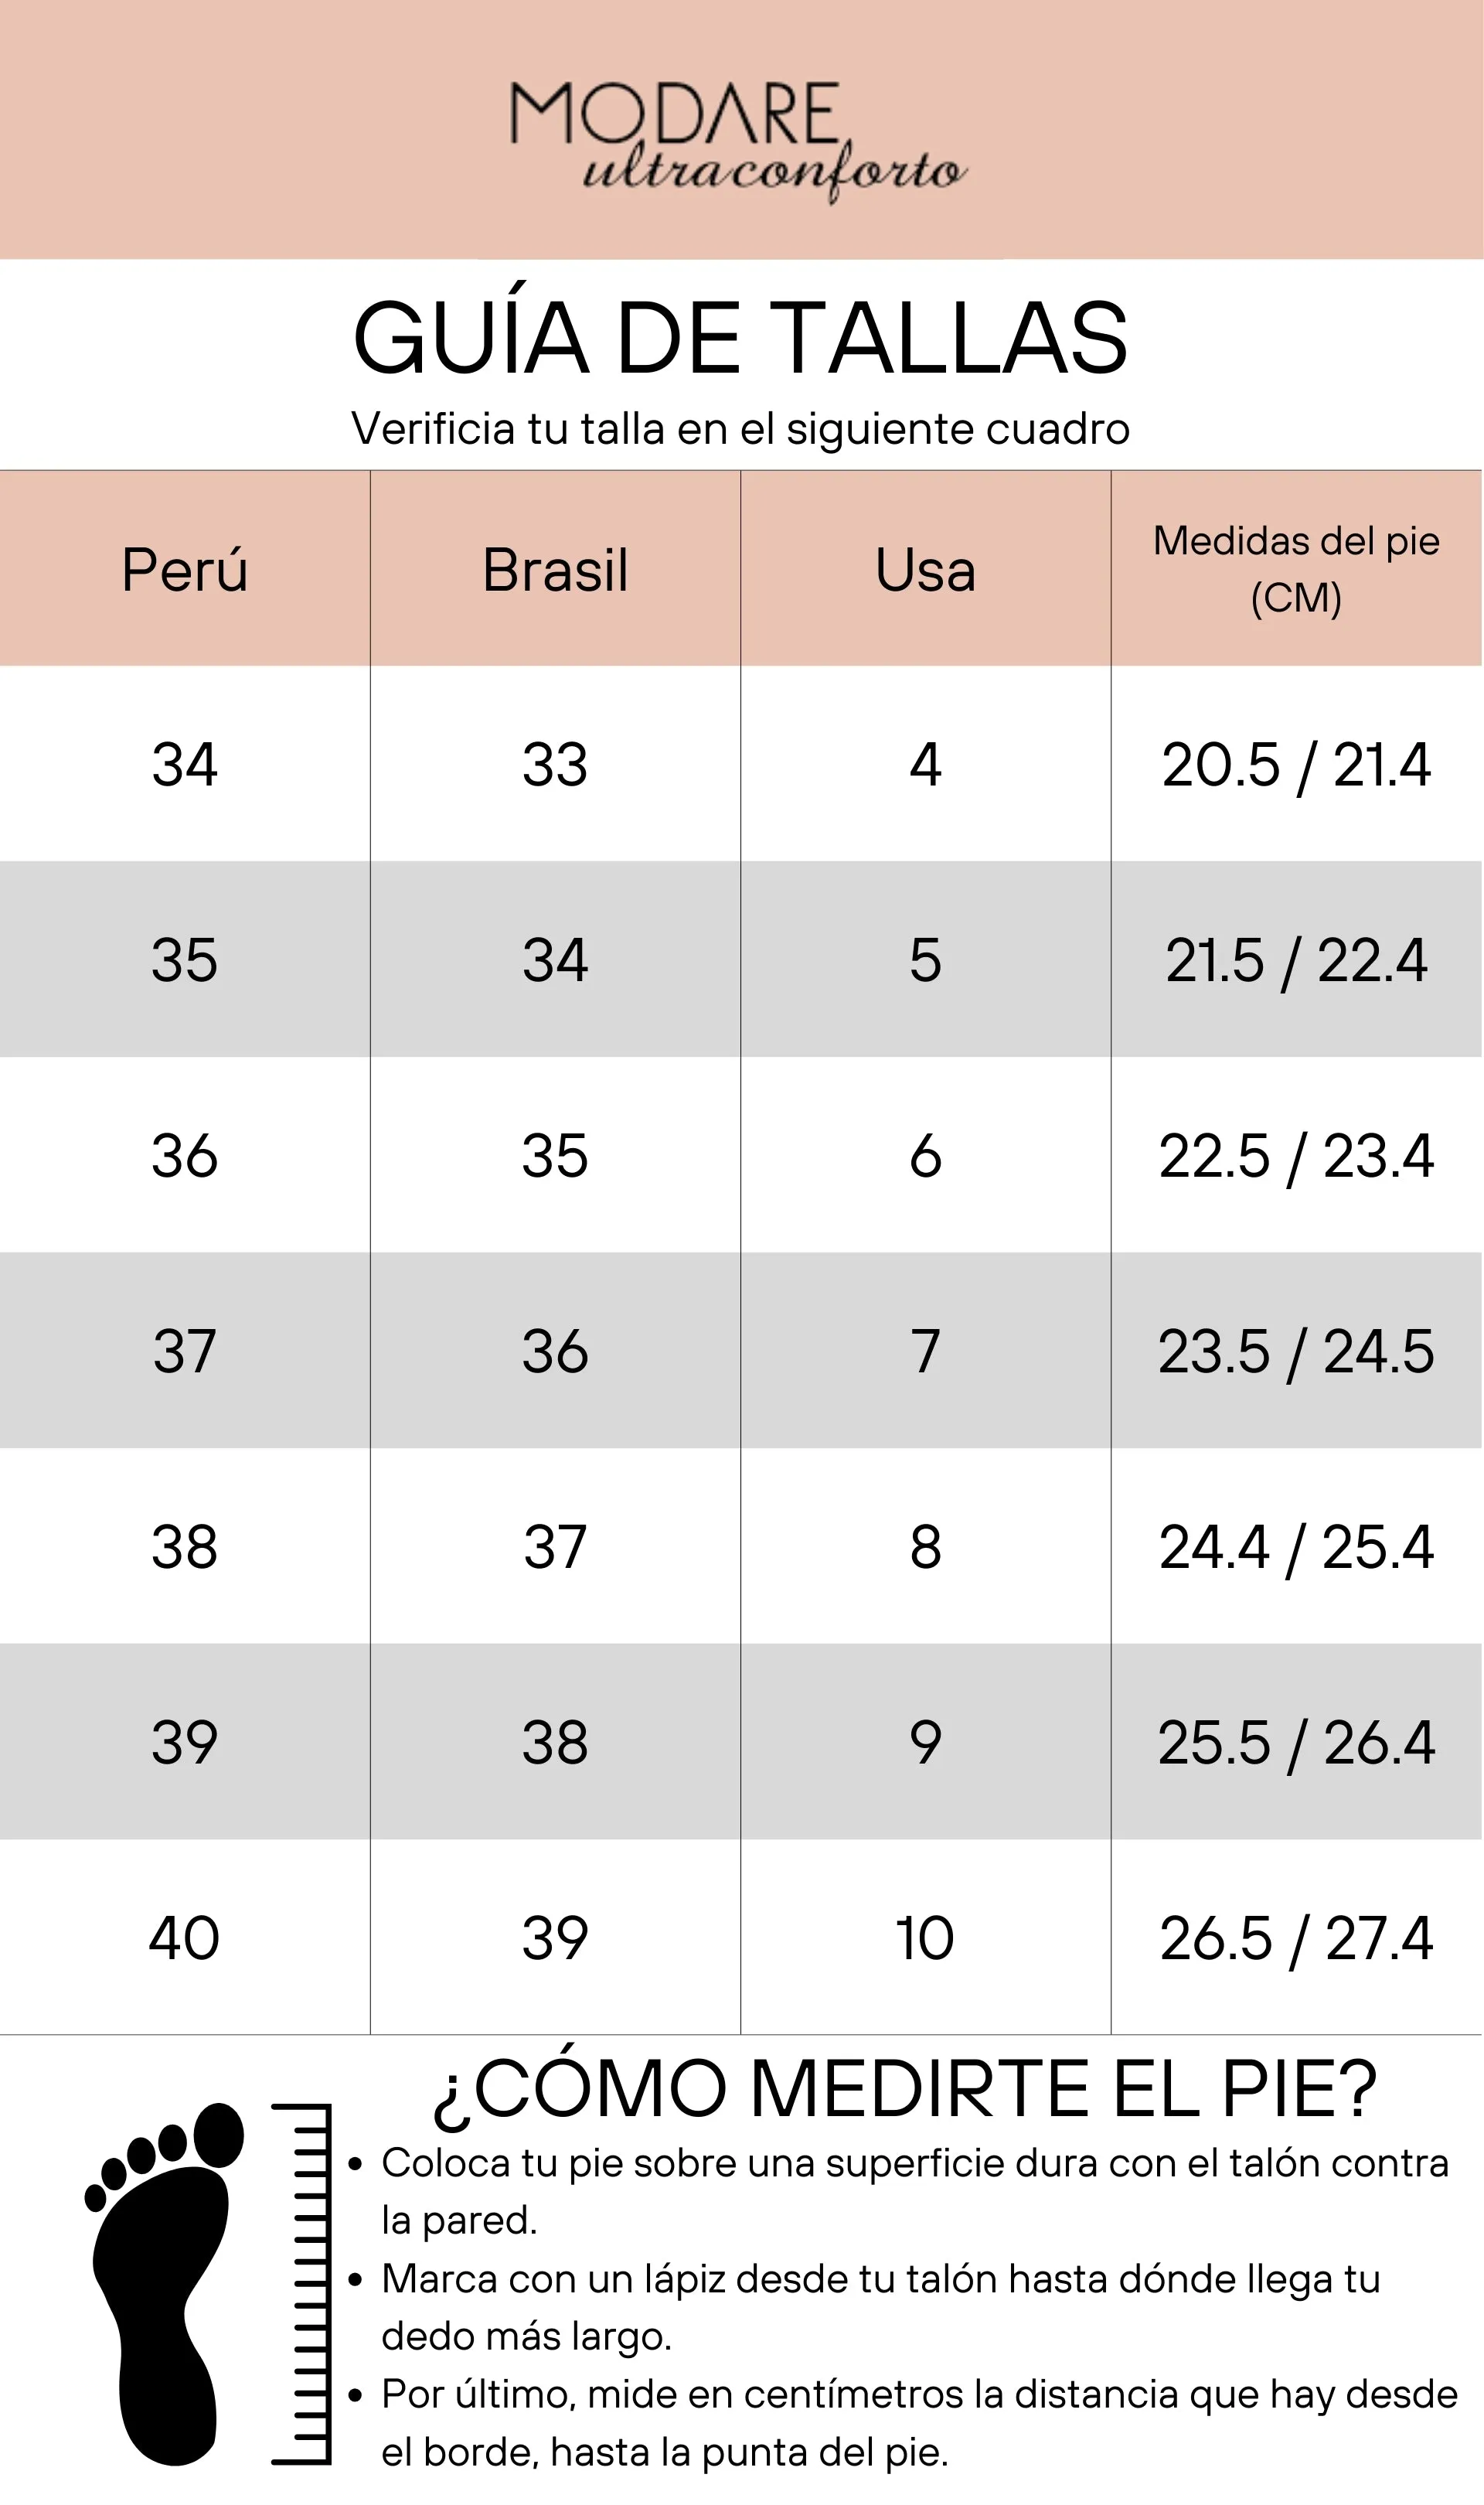Select Perú size 34 cell
The height and width of the screenshot is (2505, 1484).
pyautogui.click(x=185, y=764)
